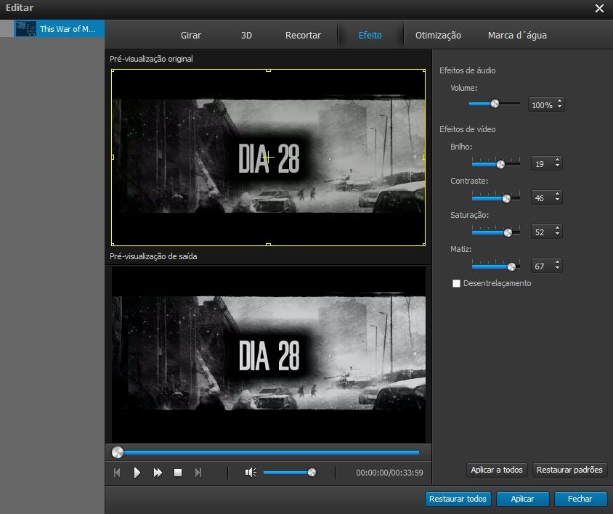Click the Efeitos de áudio section label
613x514 pixels.
467,70
